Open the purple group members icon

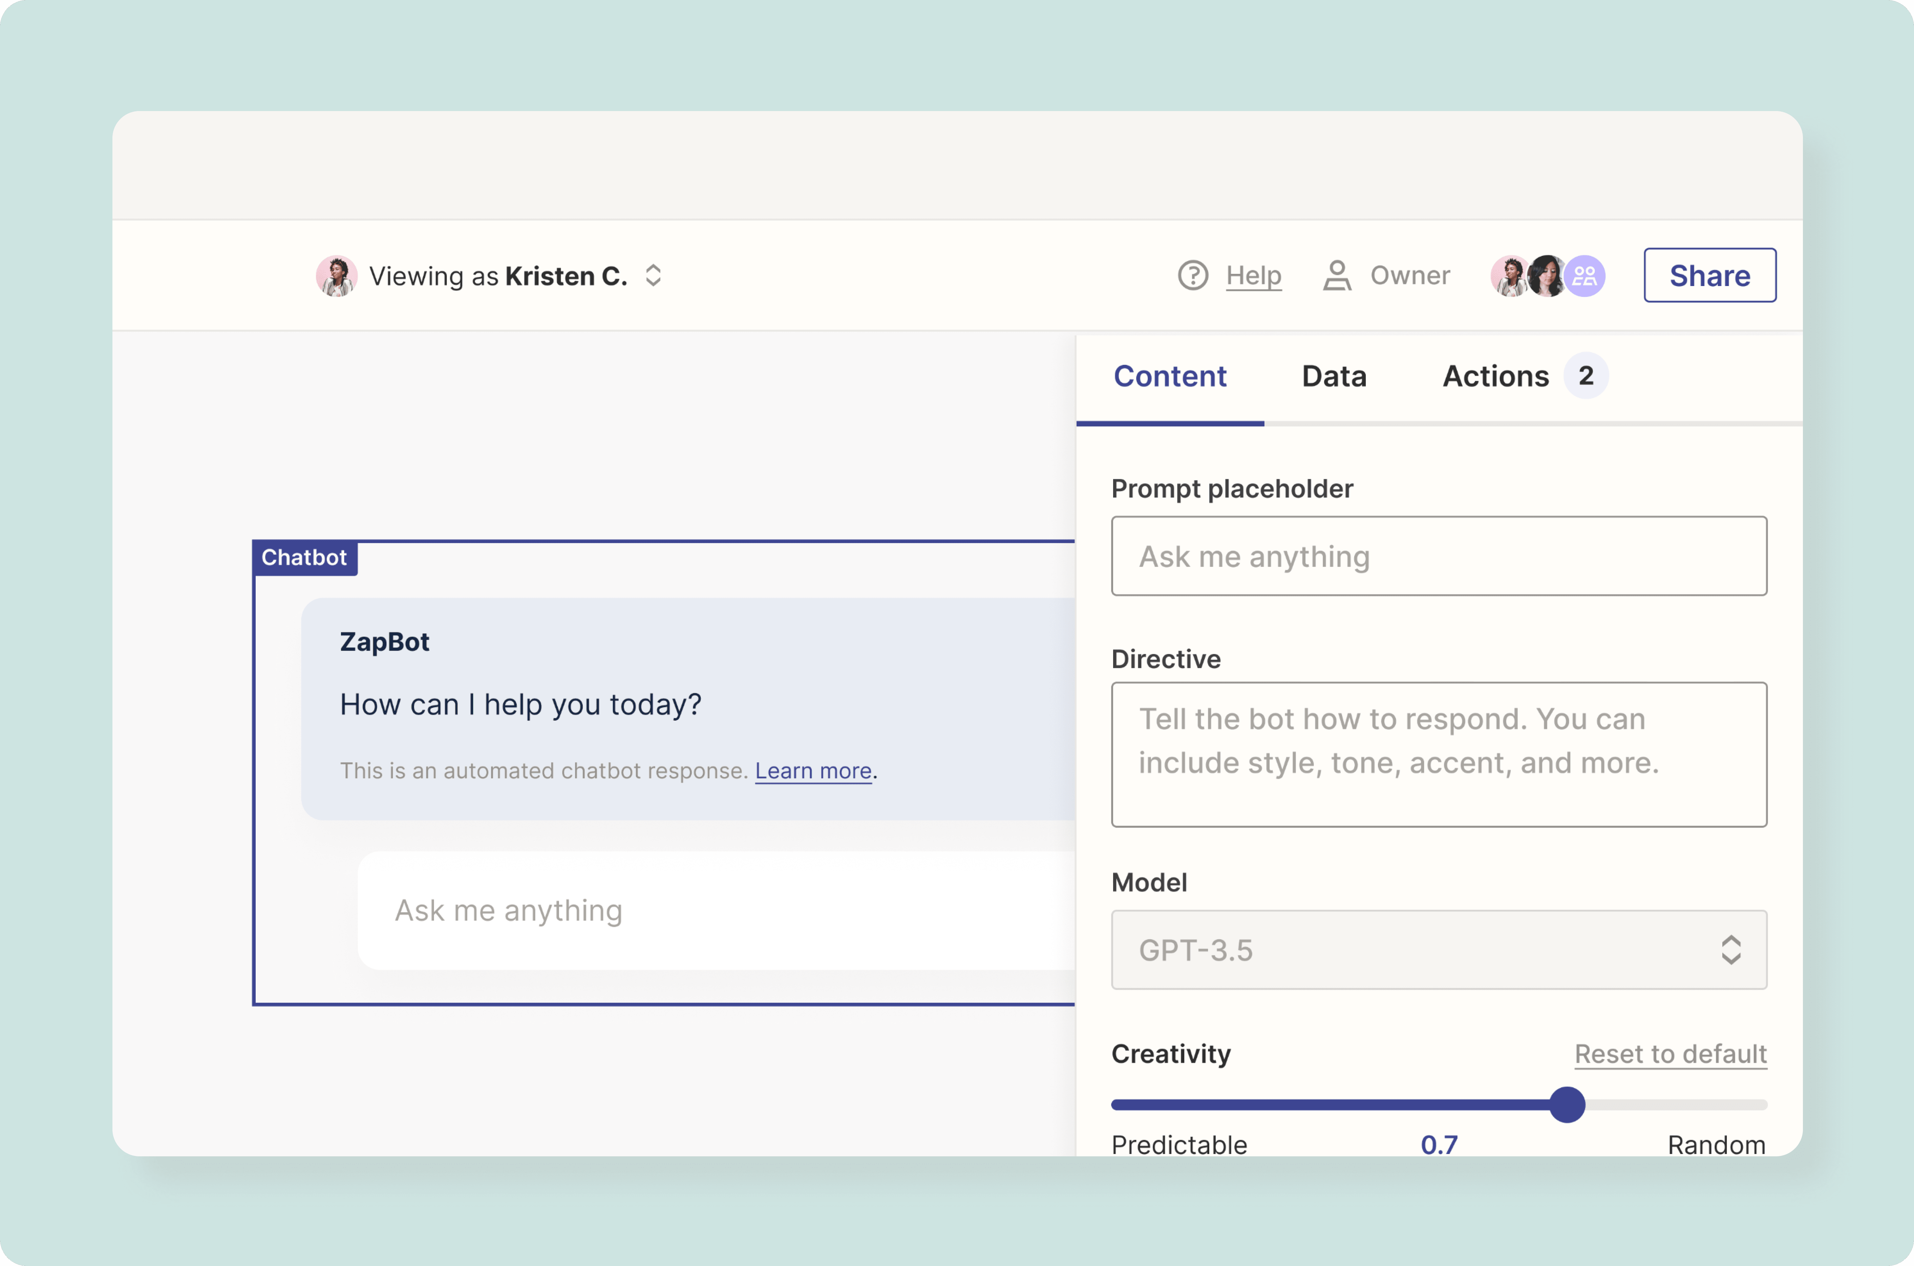[x=1585, y=276]
